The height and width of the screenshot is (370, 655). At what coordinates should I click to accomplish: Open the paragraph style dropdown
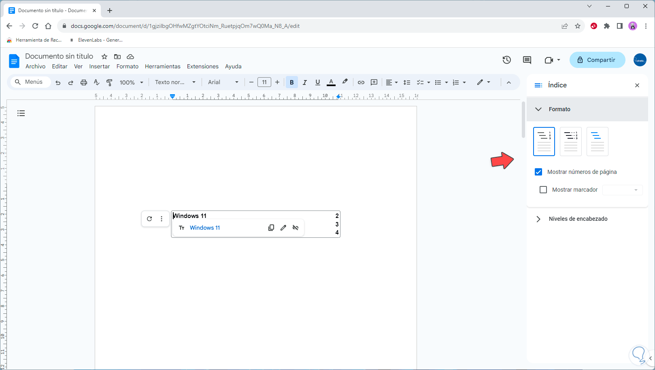[175, 82]
